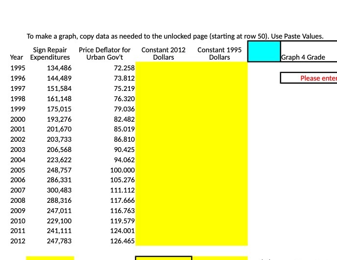Select the year cell 2008
The width and height of the screenshot is (337, 260).
pos(18,200)
